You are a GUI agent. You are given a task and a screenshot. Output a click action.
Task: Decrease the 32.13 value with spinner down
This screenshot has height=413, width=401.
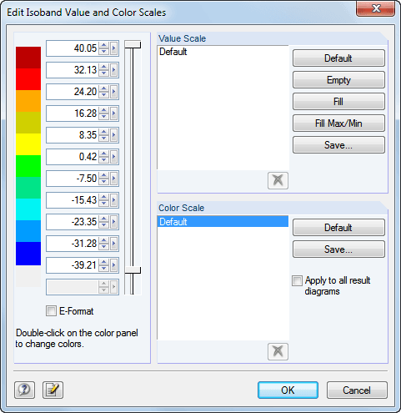click(x=104, y=73)
